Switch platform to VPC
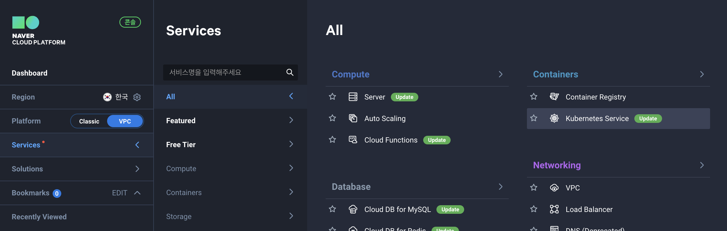This screenshot has height=231, width=727. click(x=125, y=121)
